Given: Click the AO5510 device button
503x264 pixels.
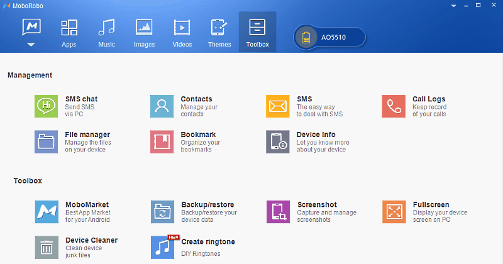Looking at the screenshot, I should click(x=329, y=37).
